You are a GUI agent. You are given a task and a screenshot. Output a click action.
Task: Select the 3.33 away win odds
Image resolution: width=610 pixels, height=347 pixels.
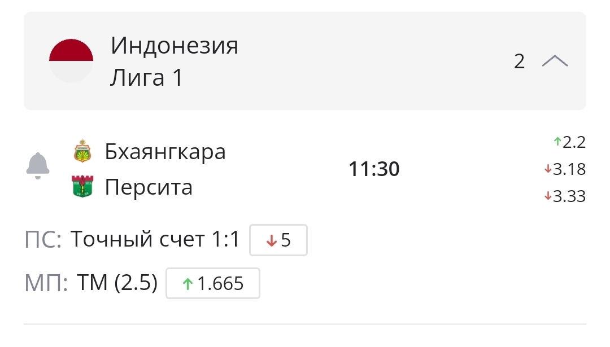click(x=565, y=196)
